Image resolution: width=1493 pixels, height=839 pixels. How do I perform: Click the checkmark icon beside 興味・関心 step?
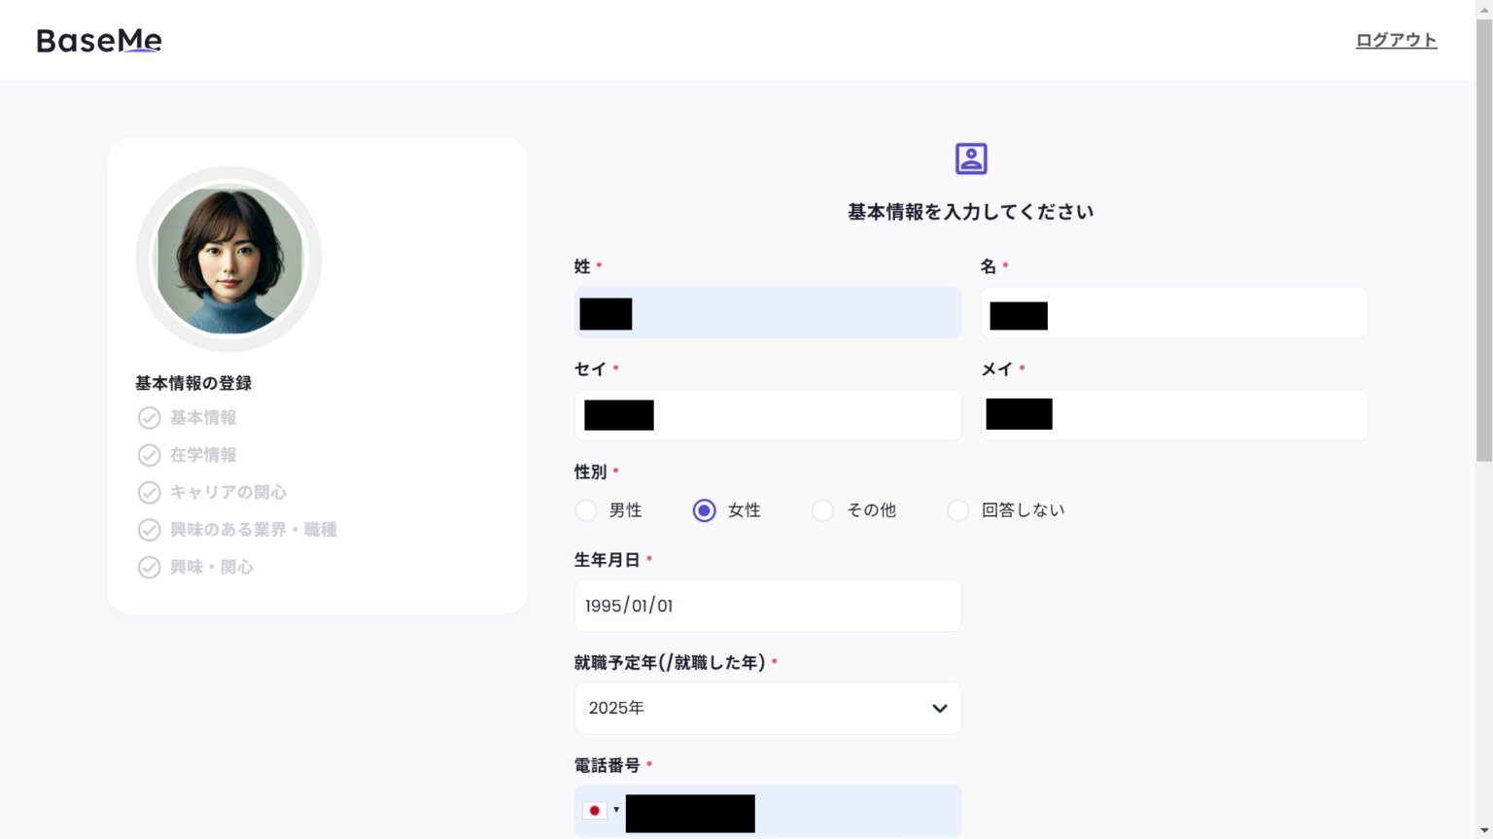pyautogui.click(x=149, y=567)
